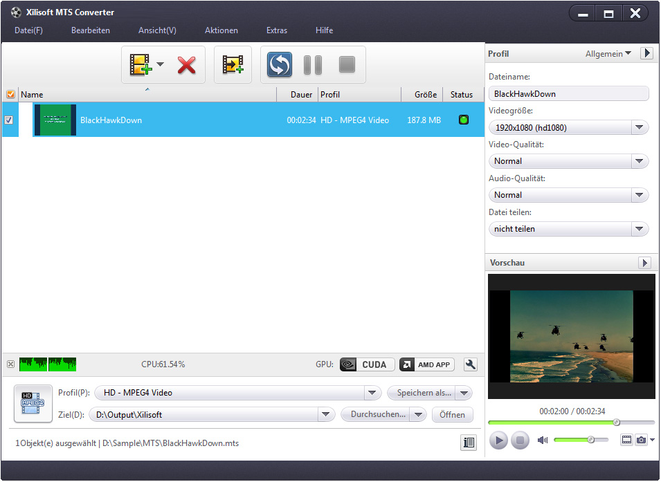Image resolution: width=661 pixels, height=482 pixels.
Task: Uncheck the BlackHawkDown file checkbox
Action: point(8,120)
